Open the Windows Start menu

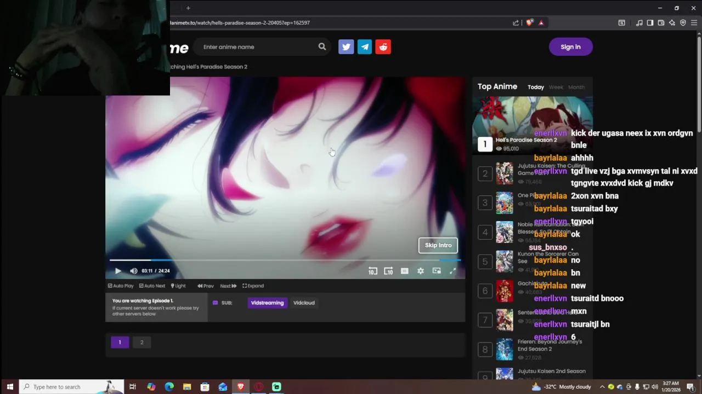(x=10, y=387)
